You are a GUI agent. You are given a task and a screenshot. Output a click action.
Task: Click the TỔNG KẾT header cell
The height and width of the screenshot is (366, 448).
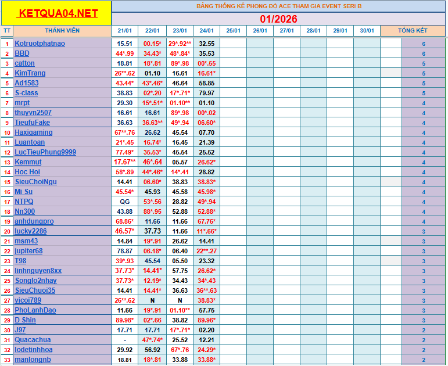(413, 31)
